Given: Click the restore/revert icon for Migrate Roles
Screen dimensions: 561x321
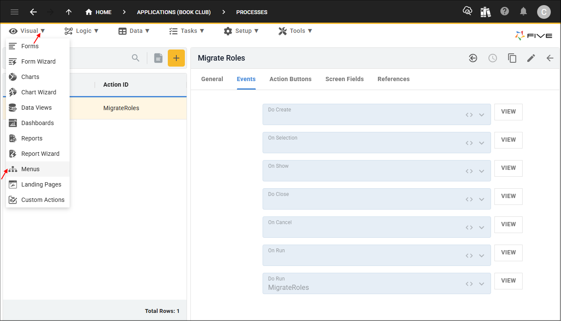Looking at the screenshot, I should [473, 58].
